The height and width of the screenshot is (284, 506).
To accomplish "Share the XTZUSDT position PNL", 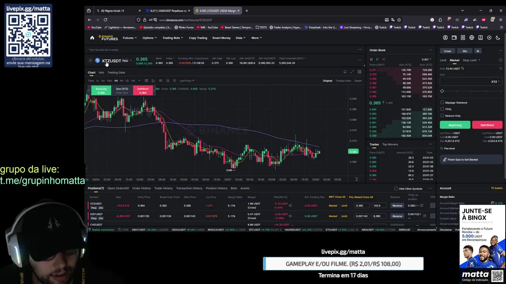I will [290, 206].
